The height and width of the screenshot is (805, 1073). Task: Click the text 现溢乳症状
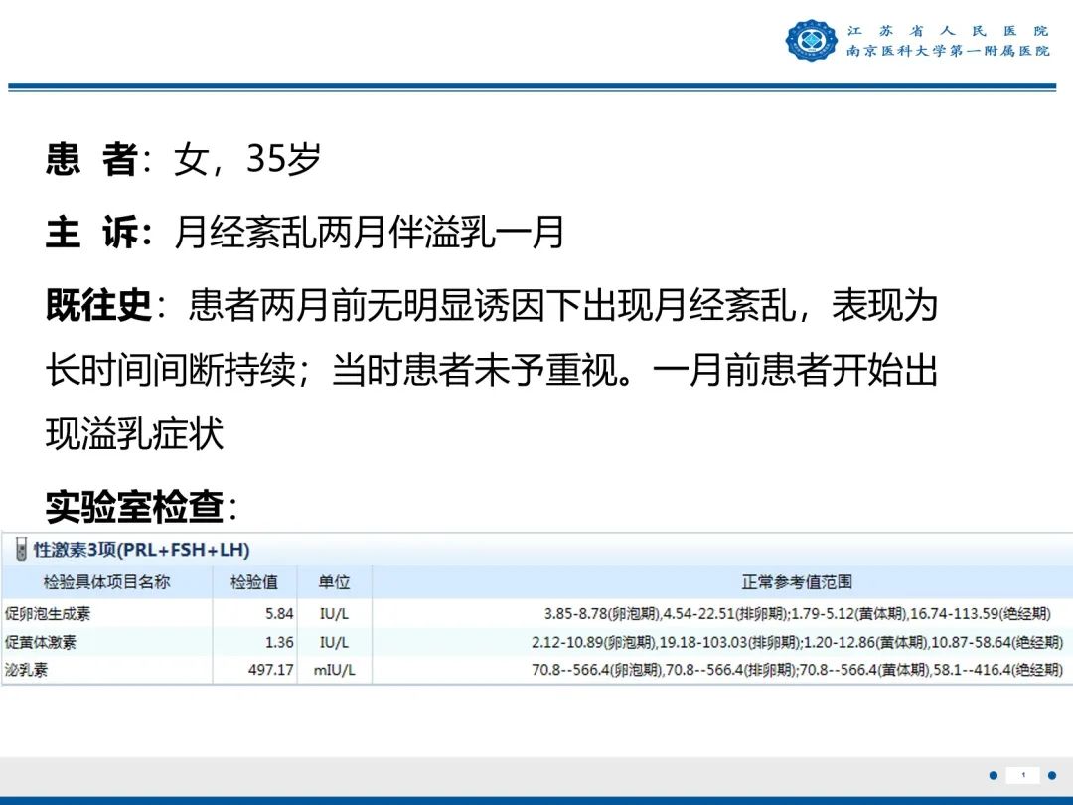[135, 434]
